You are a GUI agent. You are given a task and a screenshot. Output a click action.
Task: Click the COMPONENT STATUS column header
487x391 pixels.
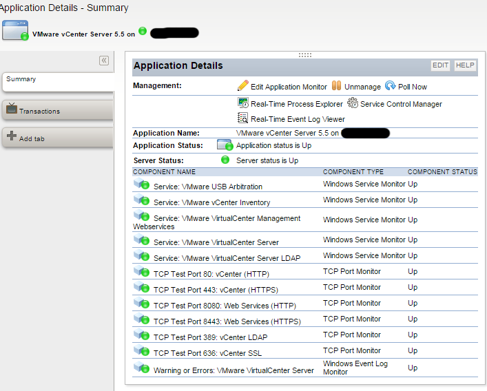[442, 172]
